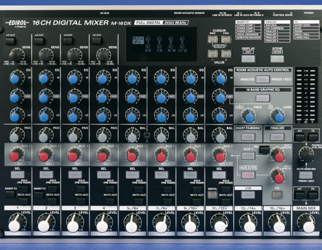Toggle the FINALIZE button
This screenshot has width=322, height=250.
click(277, 137)
